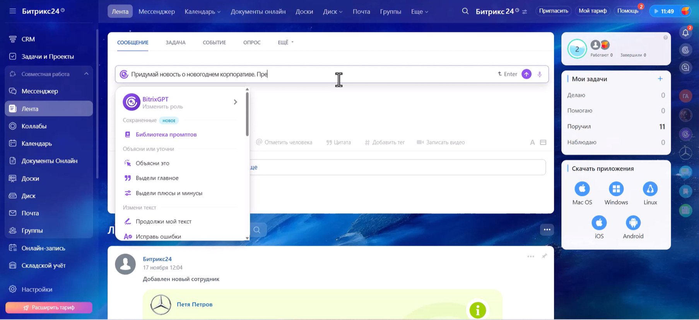Click Записать видео in the post toolbar
The width and height of the screenshot is (699, 320).
click(x=441, y=142)
